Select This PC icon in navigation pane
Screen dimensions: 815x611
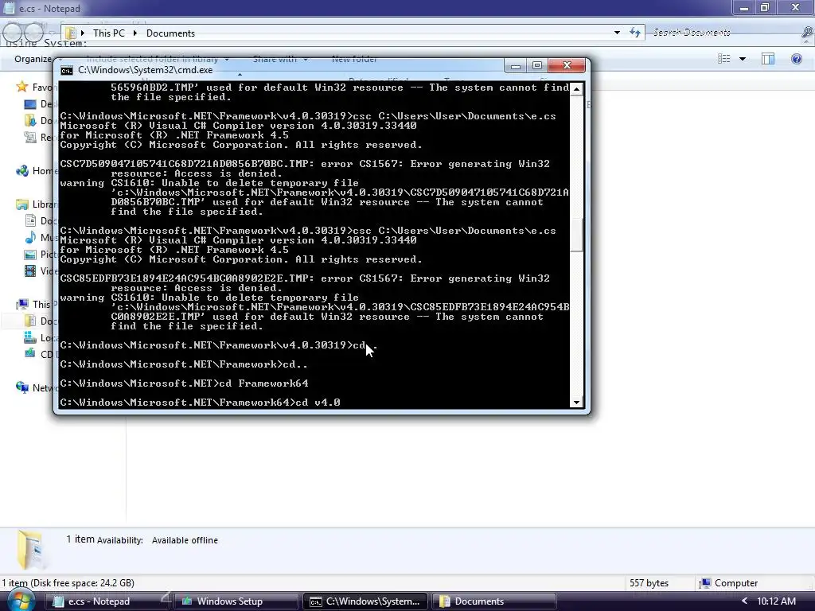(x=21, y=304)
